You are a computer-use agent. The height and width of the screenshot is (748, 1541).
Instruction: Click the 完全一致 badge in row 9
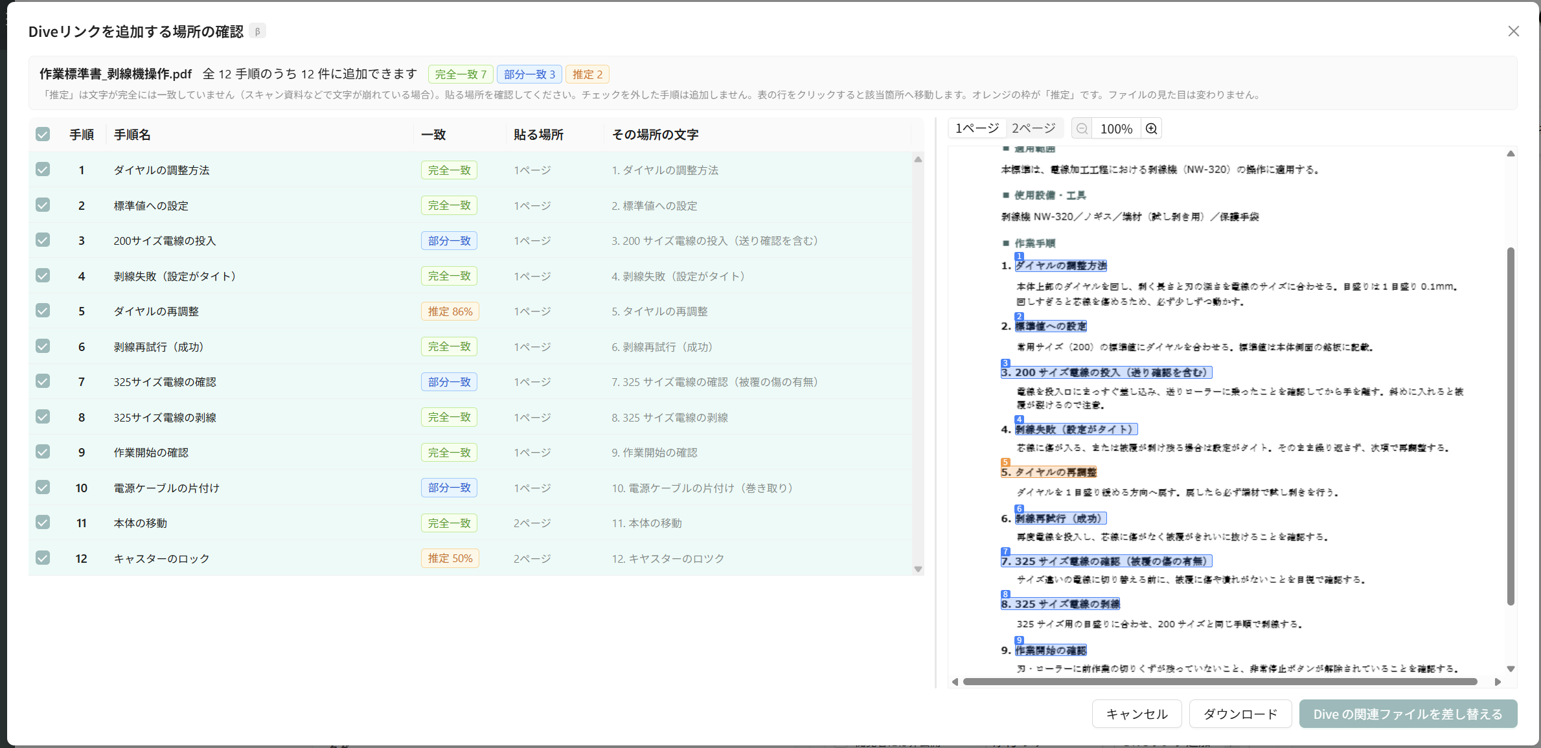(450, 453)
